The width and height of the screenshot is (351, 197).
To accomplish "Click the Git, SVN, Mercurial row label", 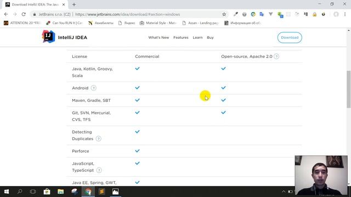I will tap(92, 116).
